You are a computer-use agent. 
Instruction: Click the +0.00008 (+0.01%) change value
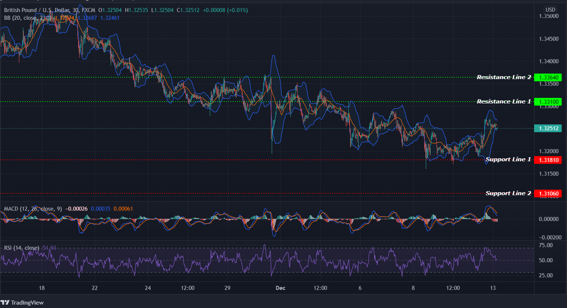(x=225, y=10)
